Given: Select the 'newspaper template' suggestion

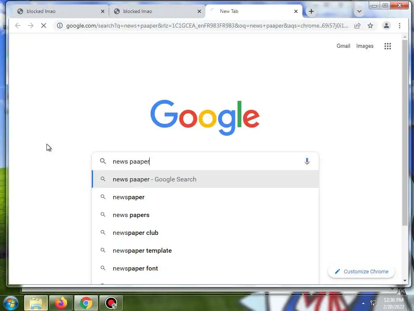Looking at the screenshot, I should [205, 250].
